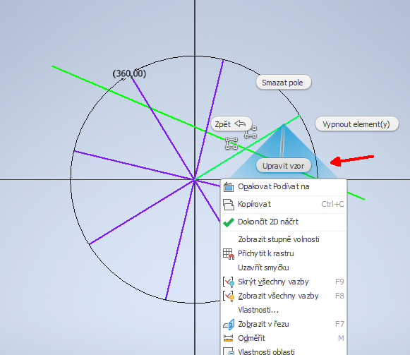Click the Vlastnosti oblasti icon
The width and height of the screenshot is (410, 355).
(228, 351)
